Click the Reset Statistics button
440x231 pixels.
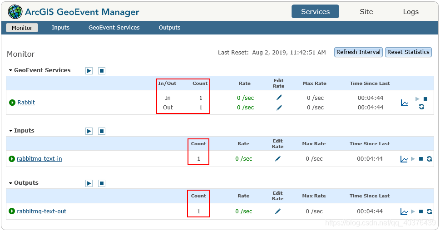[408, 52]
